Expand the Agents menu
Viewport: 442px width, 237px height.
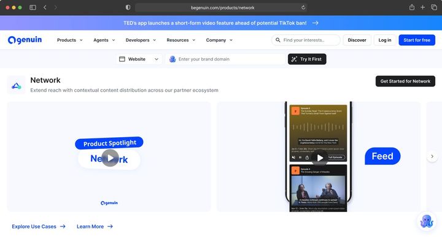pos(104,40)
